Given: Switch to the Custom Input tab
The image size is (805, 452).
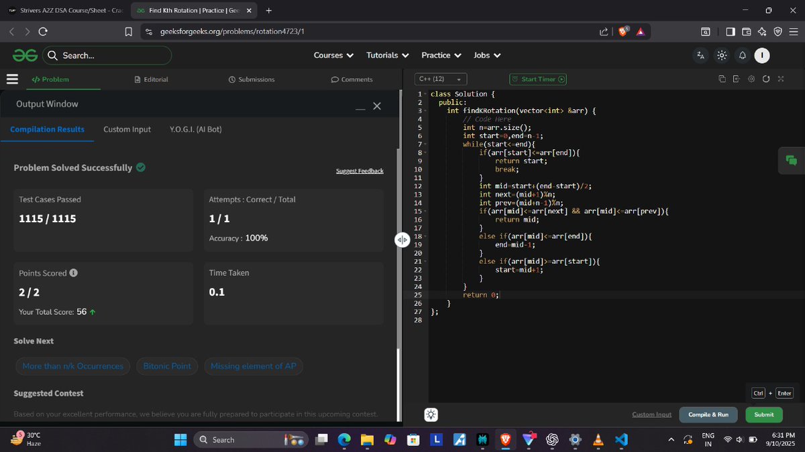Looking at the screenshot, I should point(127,129).
